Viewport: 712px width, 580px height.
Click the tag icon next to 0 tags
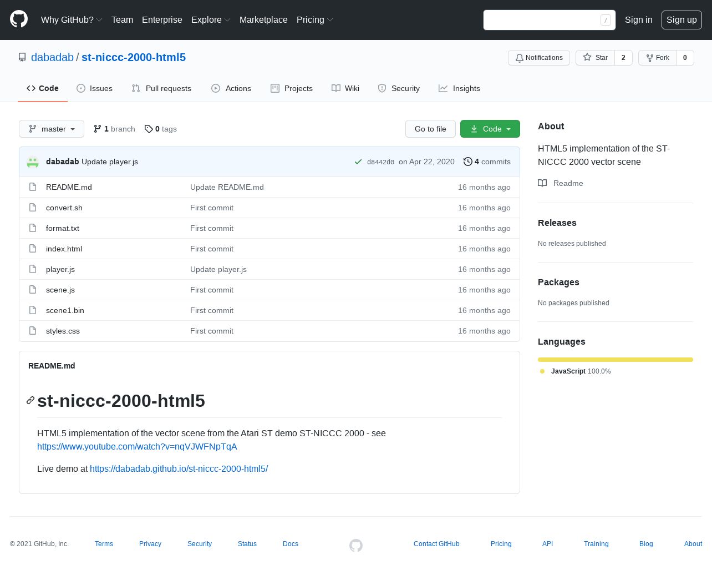click(149, 129)
